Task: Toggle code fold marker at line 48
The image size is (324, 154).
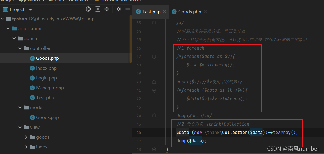Action: (154, 149)
